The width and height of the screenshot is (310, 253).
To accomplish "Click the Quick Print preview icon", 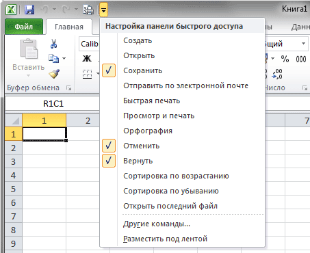I will [x=88, y=10].
